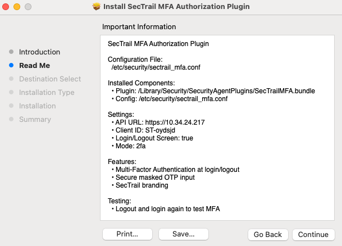
Task: Click the 'Secure masked OTP input' line
Action: [153, 177]
